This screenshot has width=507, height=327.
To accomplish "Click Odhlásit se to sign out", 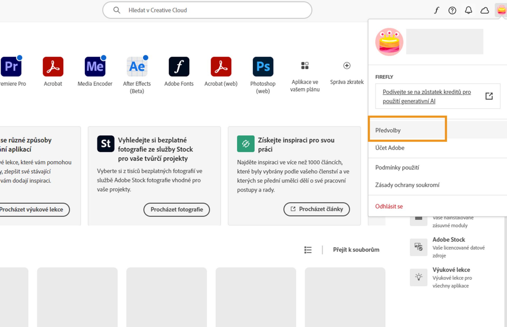I will coord(389,206).
